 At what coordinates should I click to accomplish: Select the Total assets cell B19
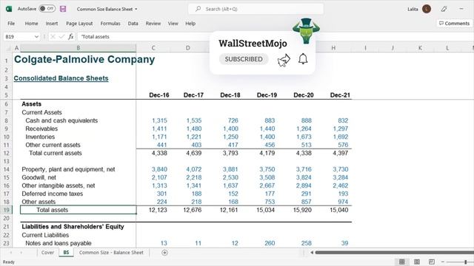click(x=78, y=210)
